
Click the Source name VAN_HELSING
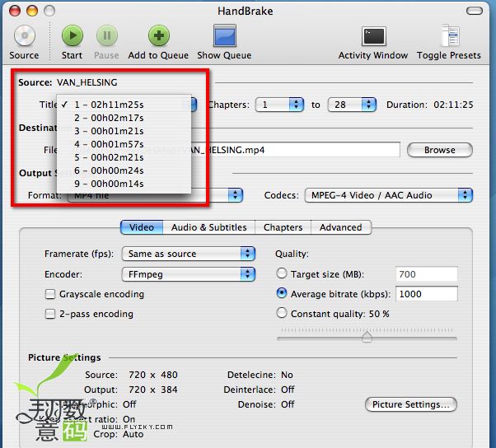(x=87, y=82)
